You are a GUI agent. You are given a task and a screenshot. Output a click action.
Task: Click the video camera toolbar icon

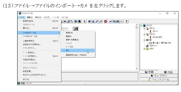tap(76, 21)
